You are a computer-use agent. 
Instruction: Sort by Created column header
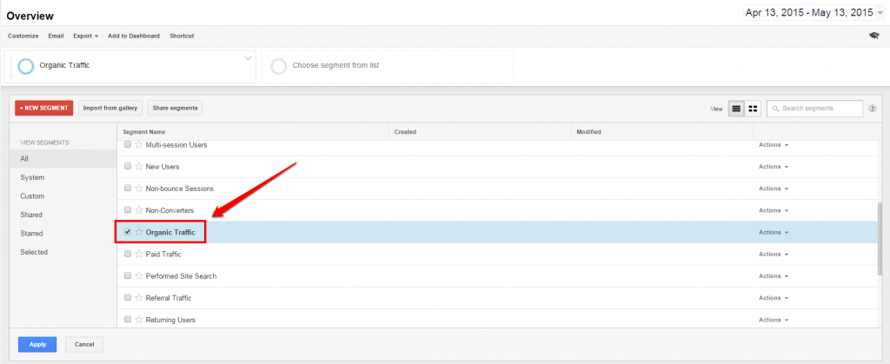405,131
